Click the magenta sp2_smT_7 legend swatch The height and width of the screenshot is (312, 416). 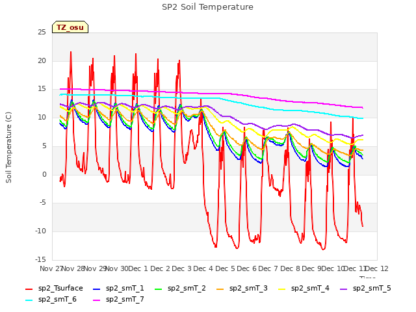click(x=97, y=300)
